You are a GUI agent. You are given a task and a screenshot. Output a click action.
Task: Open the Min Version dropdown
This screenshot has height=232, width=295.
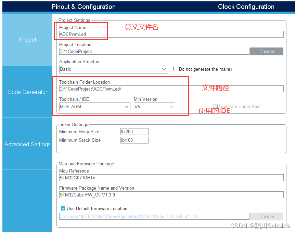click(x=154, y=107)
